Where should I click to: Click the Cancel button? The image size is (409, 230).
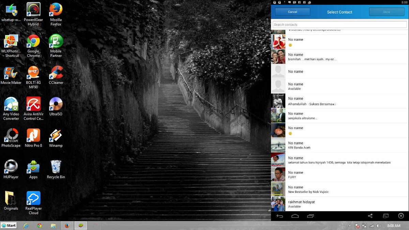point(292,12)
